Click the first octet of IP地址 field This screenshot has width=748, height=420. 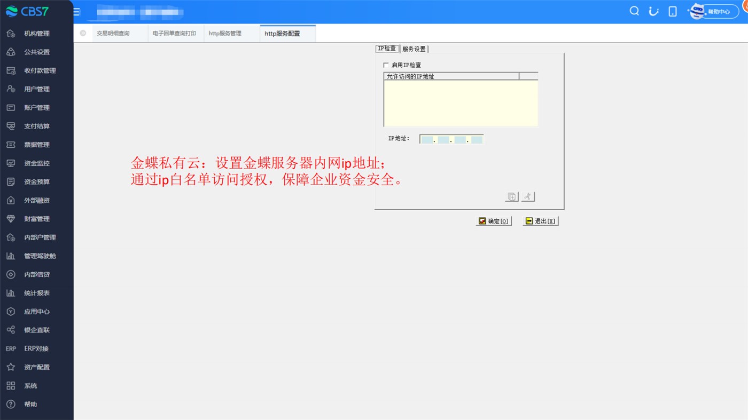427,140
